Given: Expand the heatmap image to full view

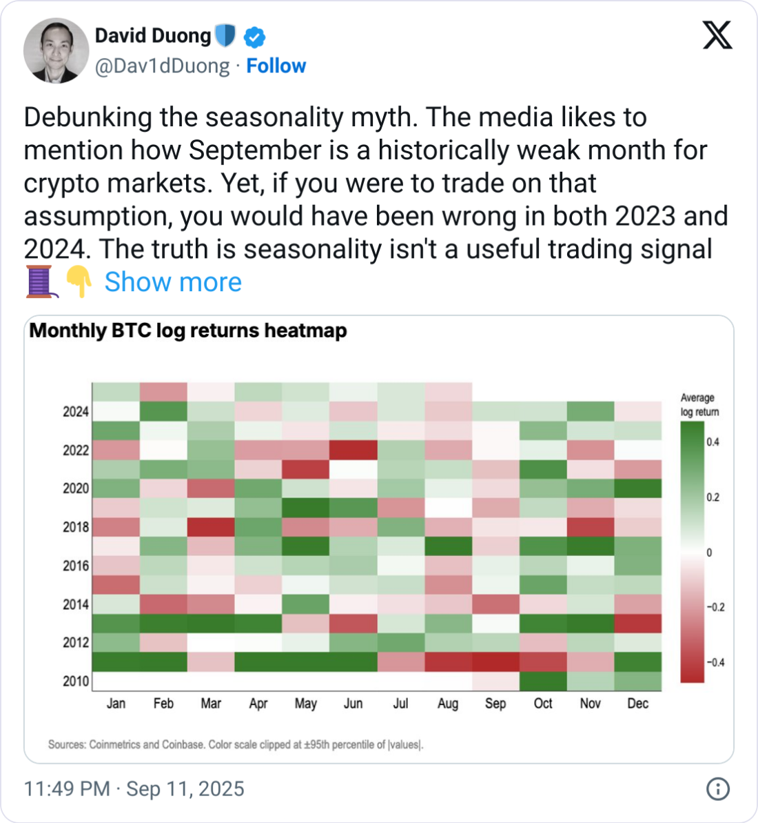Looking at the screenshot, I should (x=379, y=538).
